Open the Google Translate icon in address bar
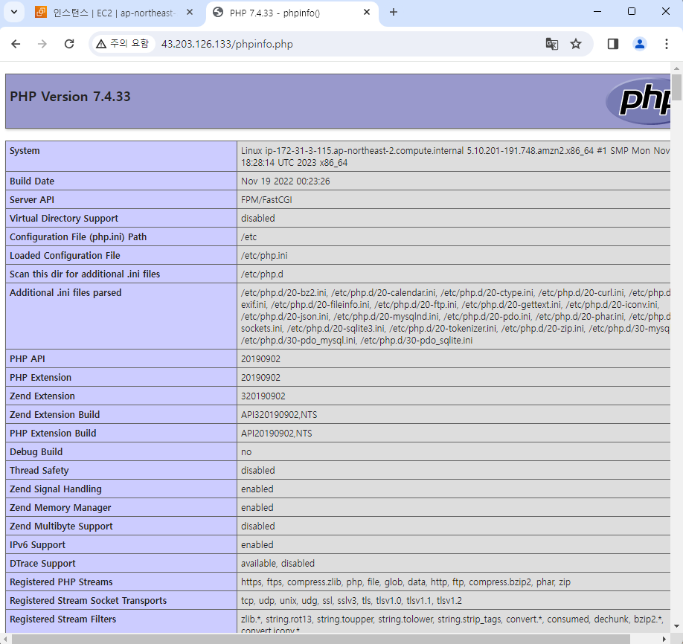 tap(552, 44)
